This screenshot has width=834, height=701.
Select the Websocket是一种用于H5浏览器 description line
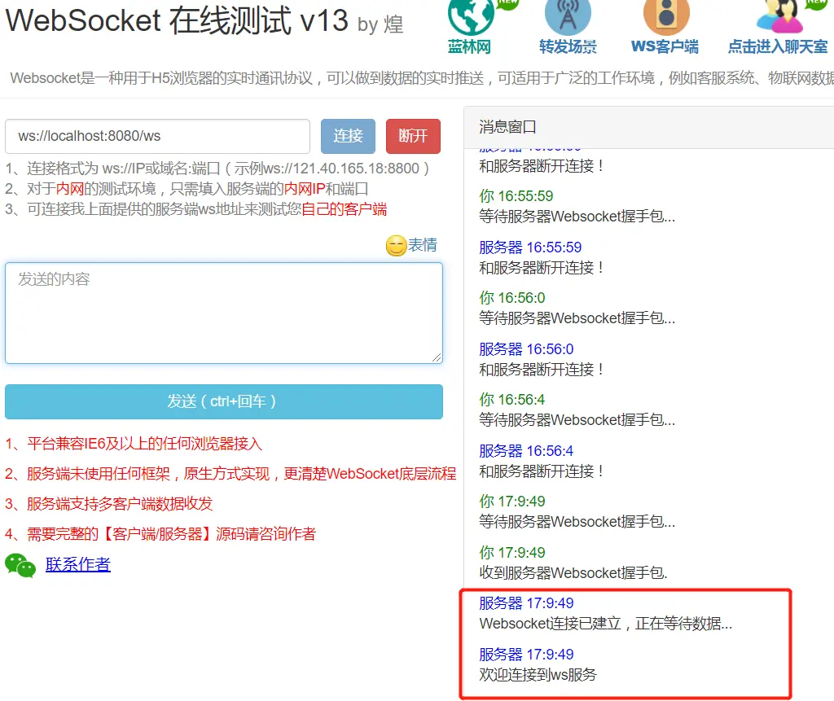[422, 78]
